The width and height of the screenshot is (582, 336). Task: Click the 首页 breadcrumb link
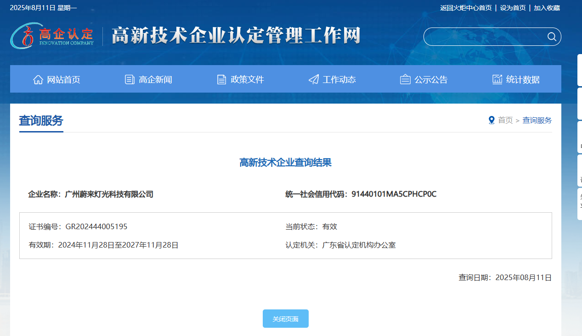click(505, 120)
